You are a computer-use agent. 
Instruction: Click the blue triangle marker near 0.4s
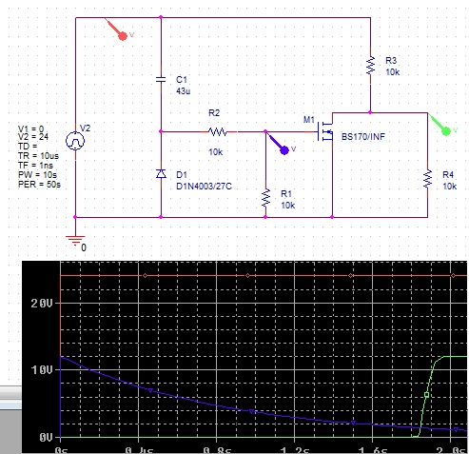(x=150, y=390)
